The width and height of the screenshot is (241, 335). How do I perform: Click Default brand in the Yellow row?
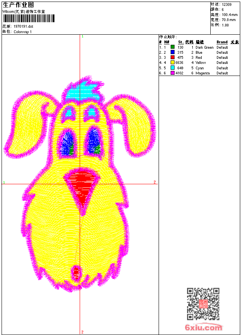222,63
